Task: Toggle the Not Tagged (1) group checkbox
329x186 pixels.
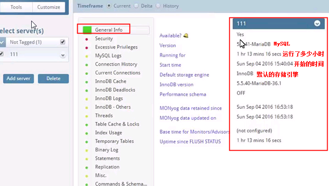Action: click(x=62, y=42)
